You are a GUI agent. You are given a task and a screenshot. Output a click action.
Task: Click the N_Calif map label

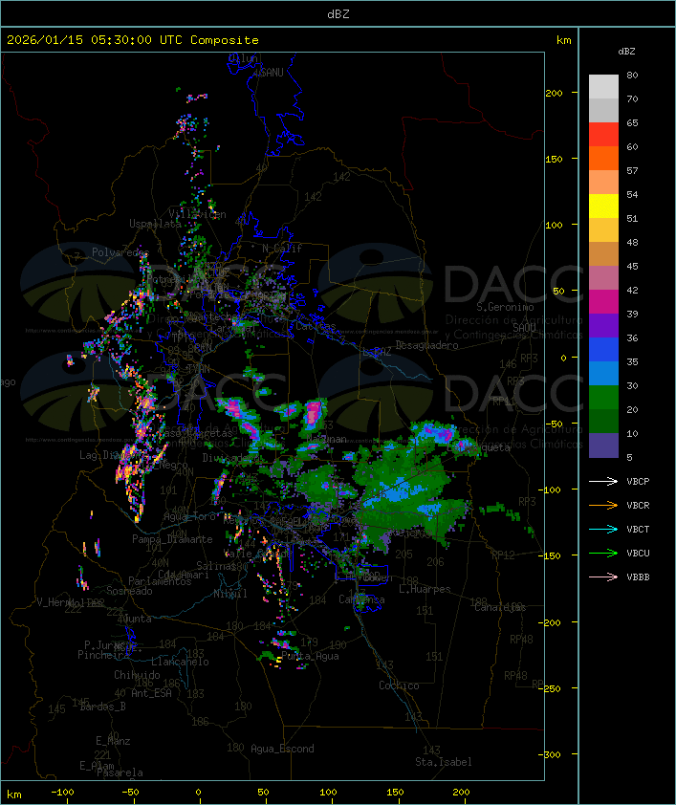pyautogui.click(x=282, y=249)
